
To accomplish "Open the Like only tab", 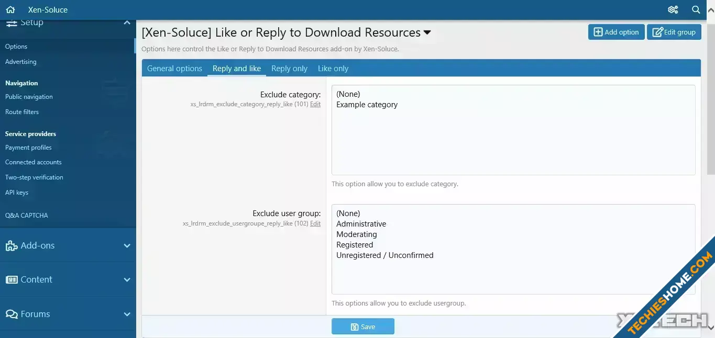I will 333,69.
